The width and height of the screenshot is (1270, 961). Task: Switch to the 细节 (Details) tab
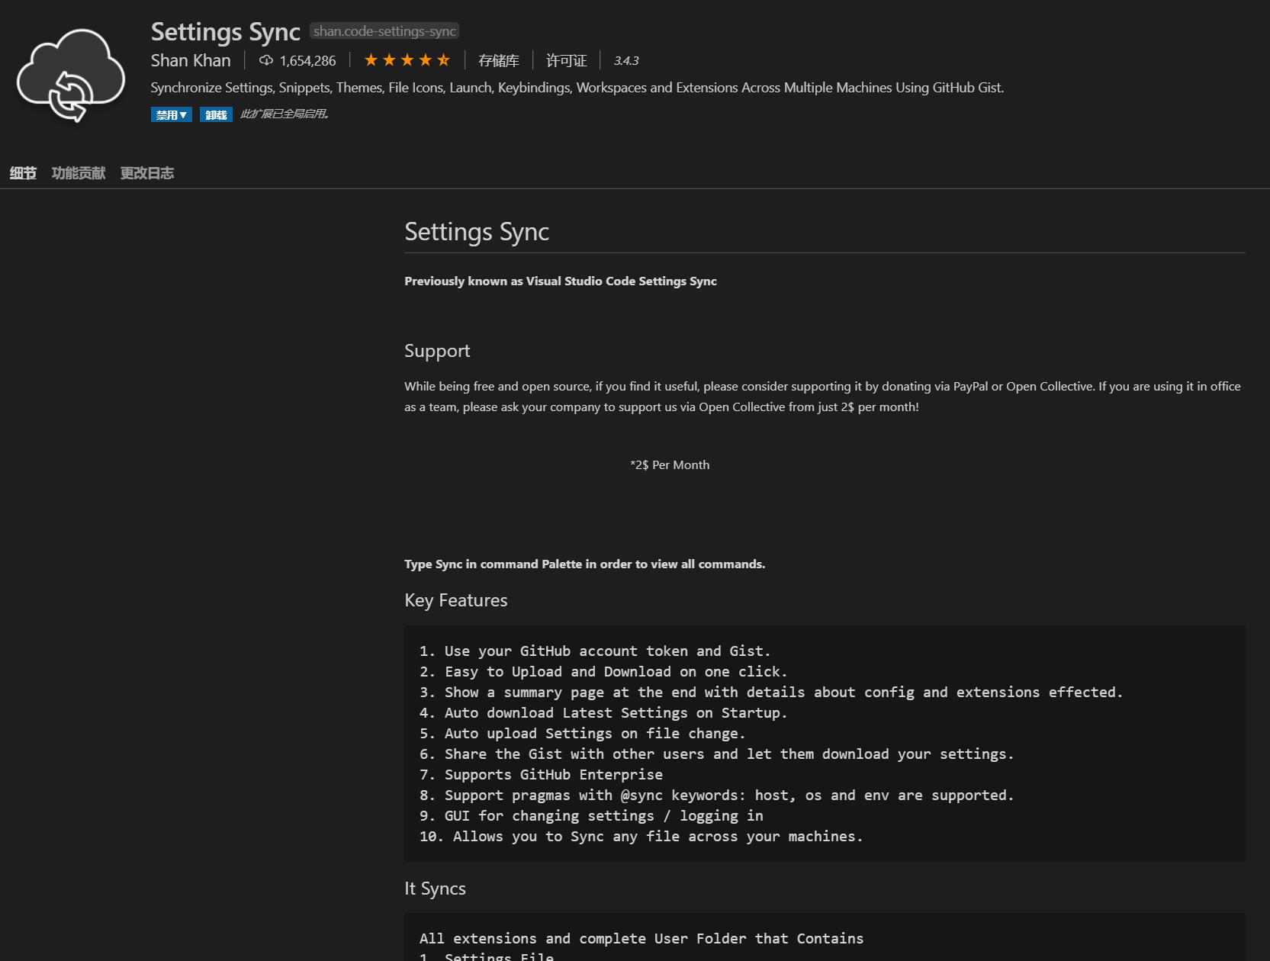(x=23, y=173)
